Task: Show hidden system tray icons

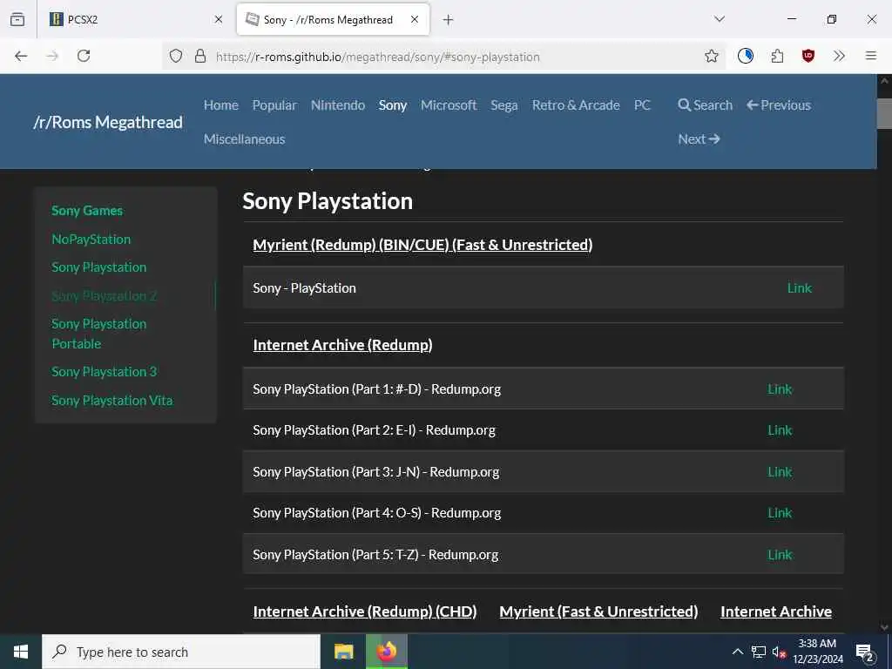Action: pos(737,652)
